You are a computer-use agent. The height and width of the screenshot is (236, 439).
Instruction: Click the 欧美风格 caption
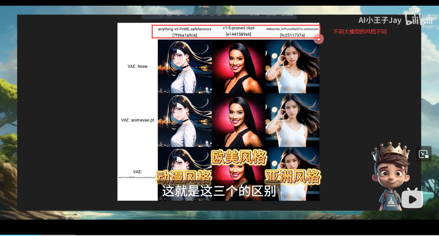239,157
